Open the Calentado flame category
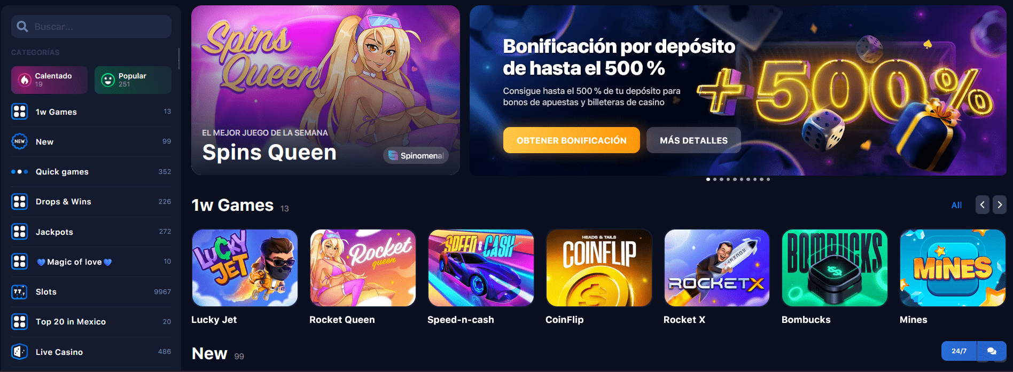This screenshot has height=372, width=1013. pos(49,80)
